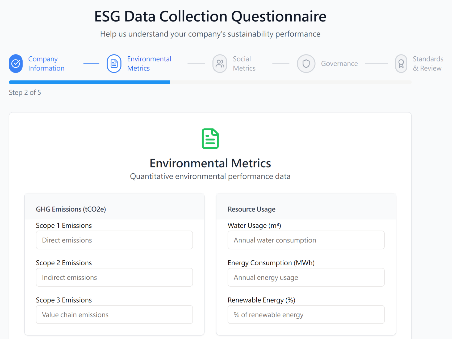This screenshot has width=452, height=339.
Task: Click the Water Usage input field
Action: point(306,240)
